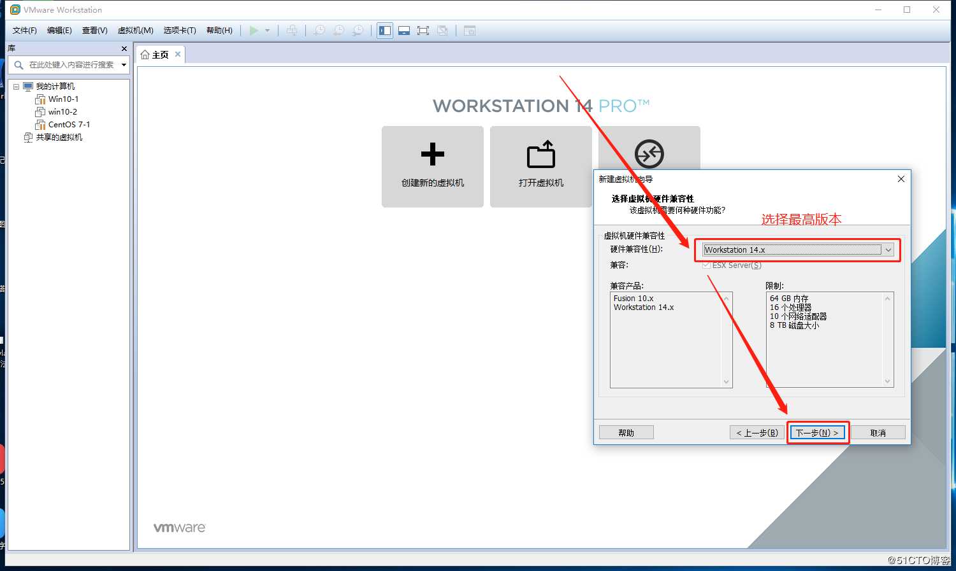Open the library search filter dropdown arrow
This screenshot has width=956, height=571.
click(x=124, y=65)
